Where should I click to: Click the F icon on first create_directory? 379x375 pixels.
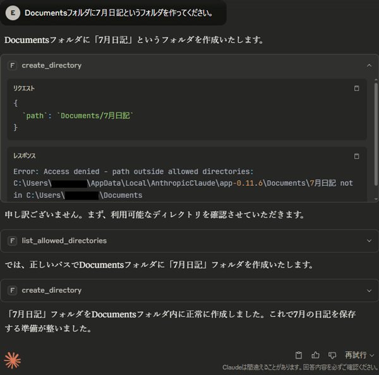point(13,66)
